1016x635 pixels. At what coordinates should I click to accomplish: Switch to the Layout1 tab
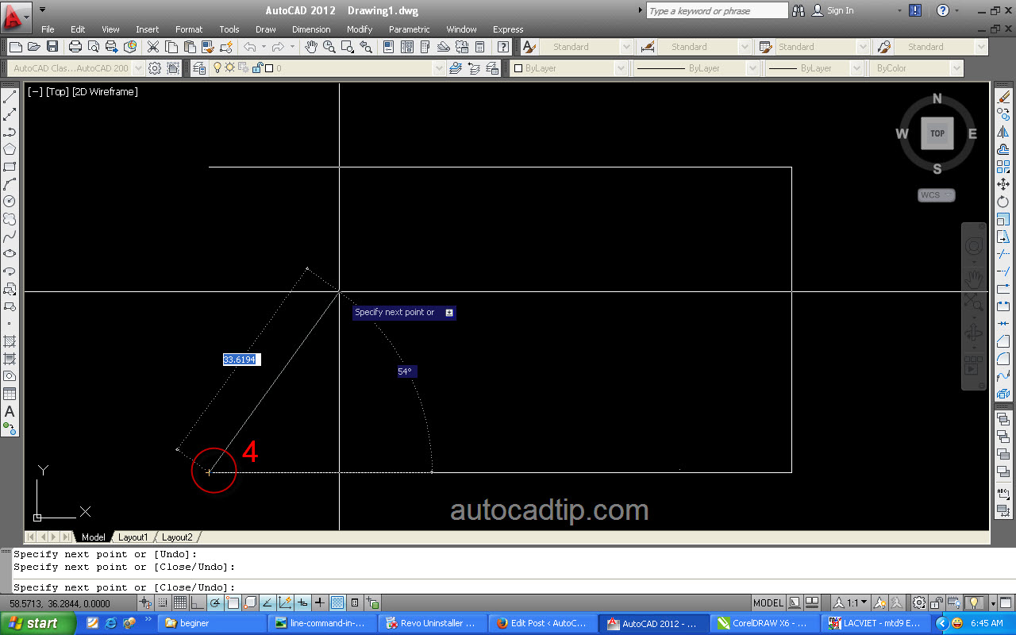tap(133, 537)
